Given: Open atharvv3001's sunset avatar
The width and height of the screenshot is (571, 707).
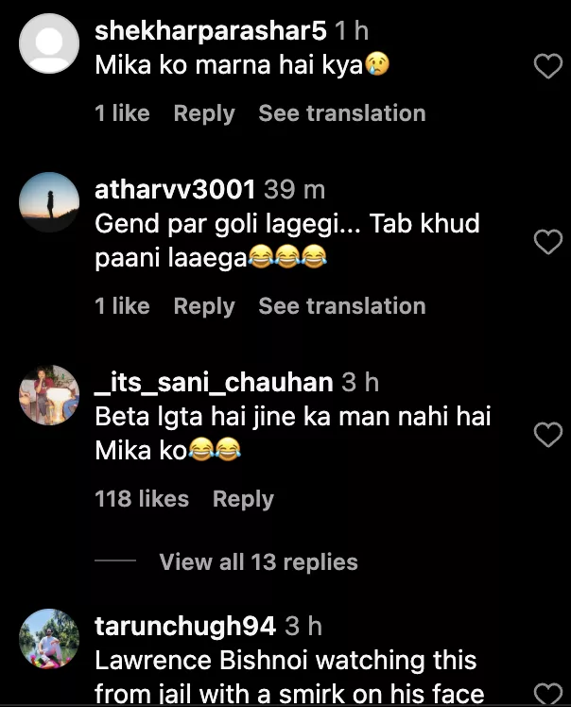Looking at the screenshot, I should [49, 202].
